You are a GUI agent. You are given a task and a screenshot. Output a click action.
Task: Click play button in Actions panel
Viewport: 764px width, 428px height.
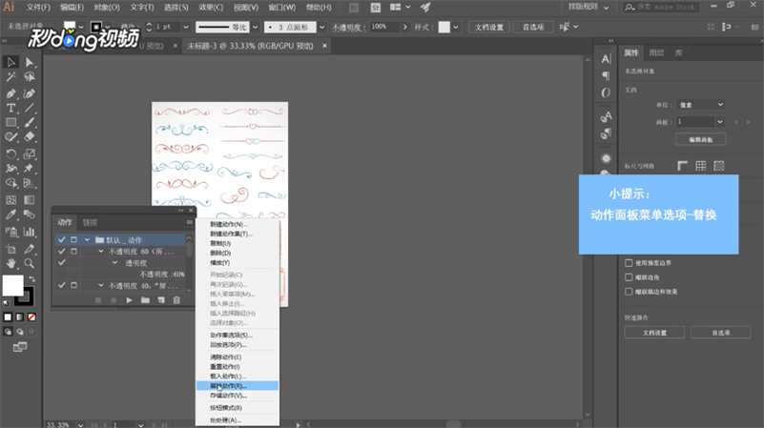coord(129,300)
